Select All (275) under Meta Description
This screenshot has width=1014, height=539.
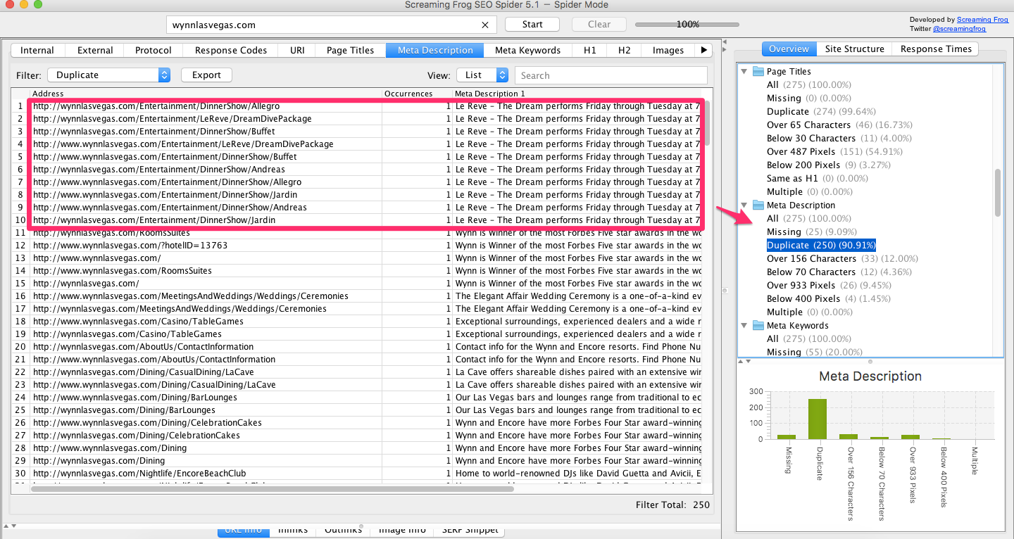(x=809, y=218)
